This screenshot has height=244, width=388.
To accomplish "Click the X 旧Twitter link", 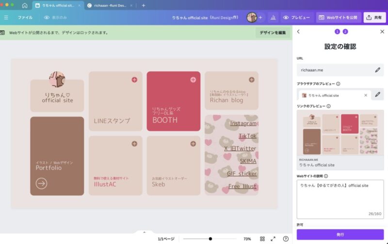I will [x=240, y=148].
